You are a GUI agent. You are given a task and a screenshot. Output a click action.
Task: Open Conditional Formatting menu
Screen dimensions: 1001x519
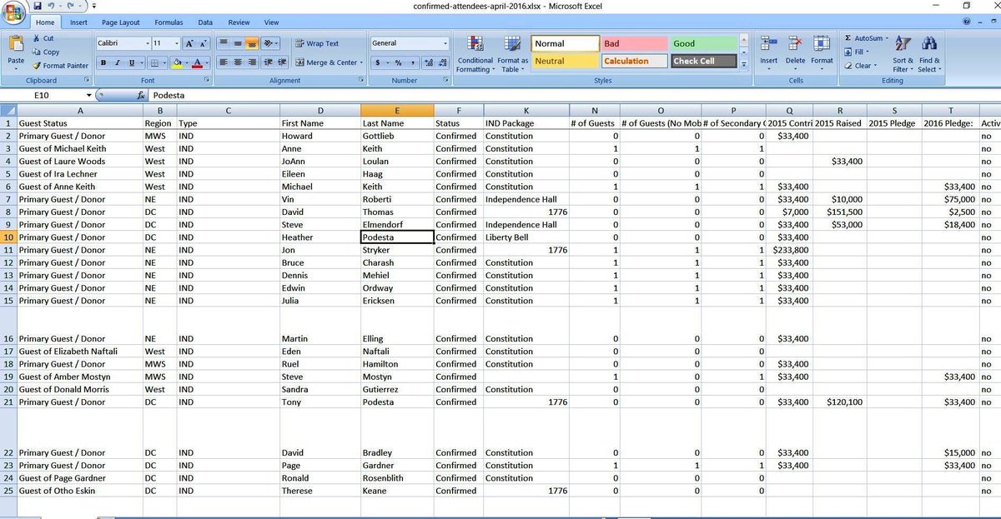pyautogui.click(x=475, y=54)
